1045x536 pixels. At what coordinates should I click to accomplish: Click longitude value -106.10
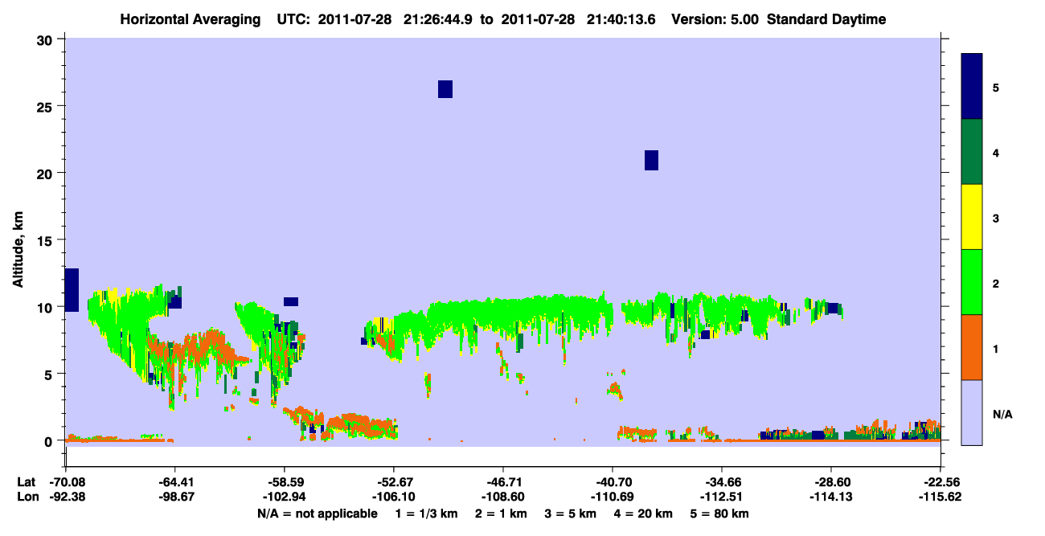(393, 497)
